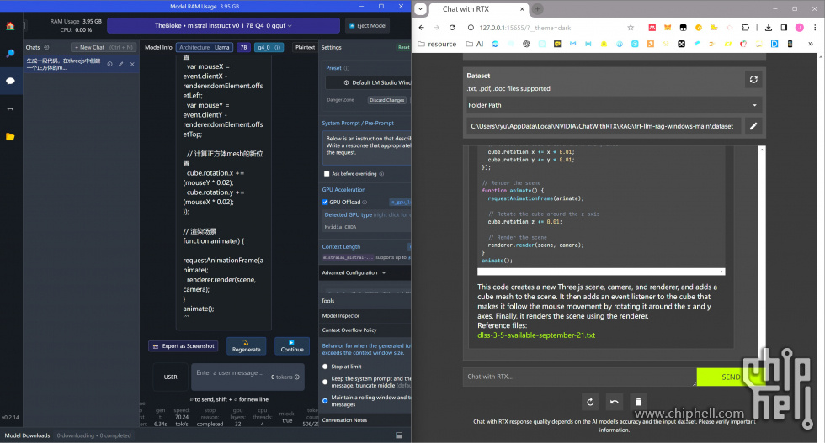Image resolution: width=825 pixels, height=443 pixels.
Task: Open the browser tab search chevron
Action: click(x=420, y=9)
